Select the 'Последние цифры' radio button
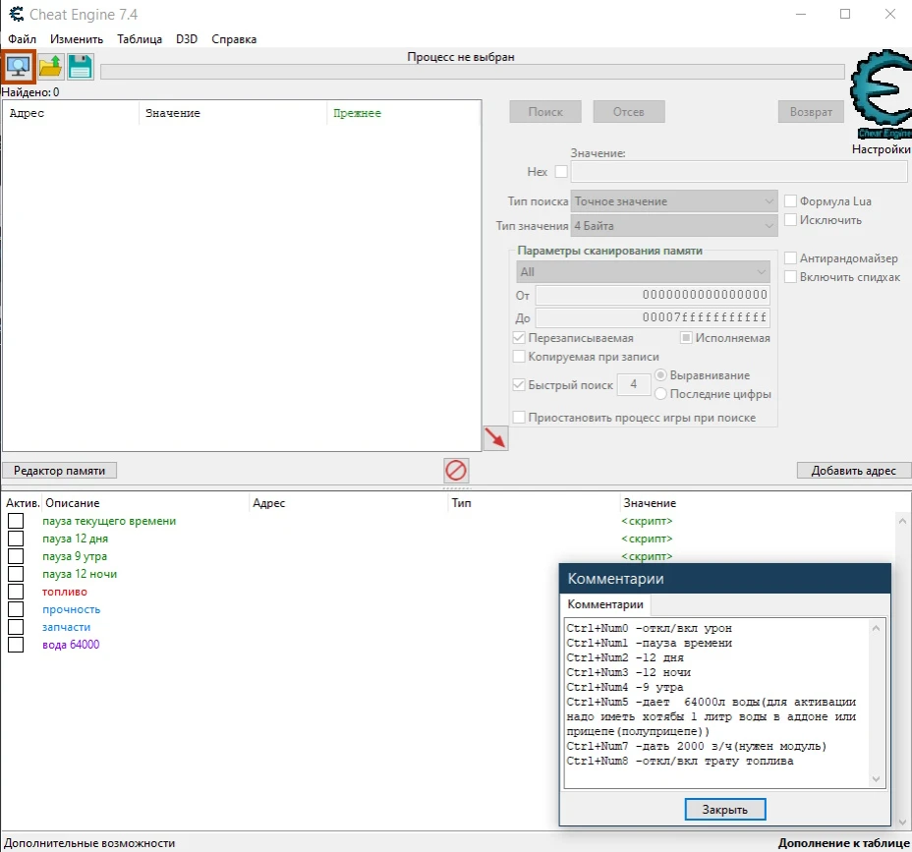912x852 pixels. (660, 394)
